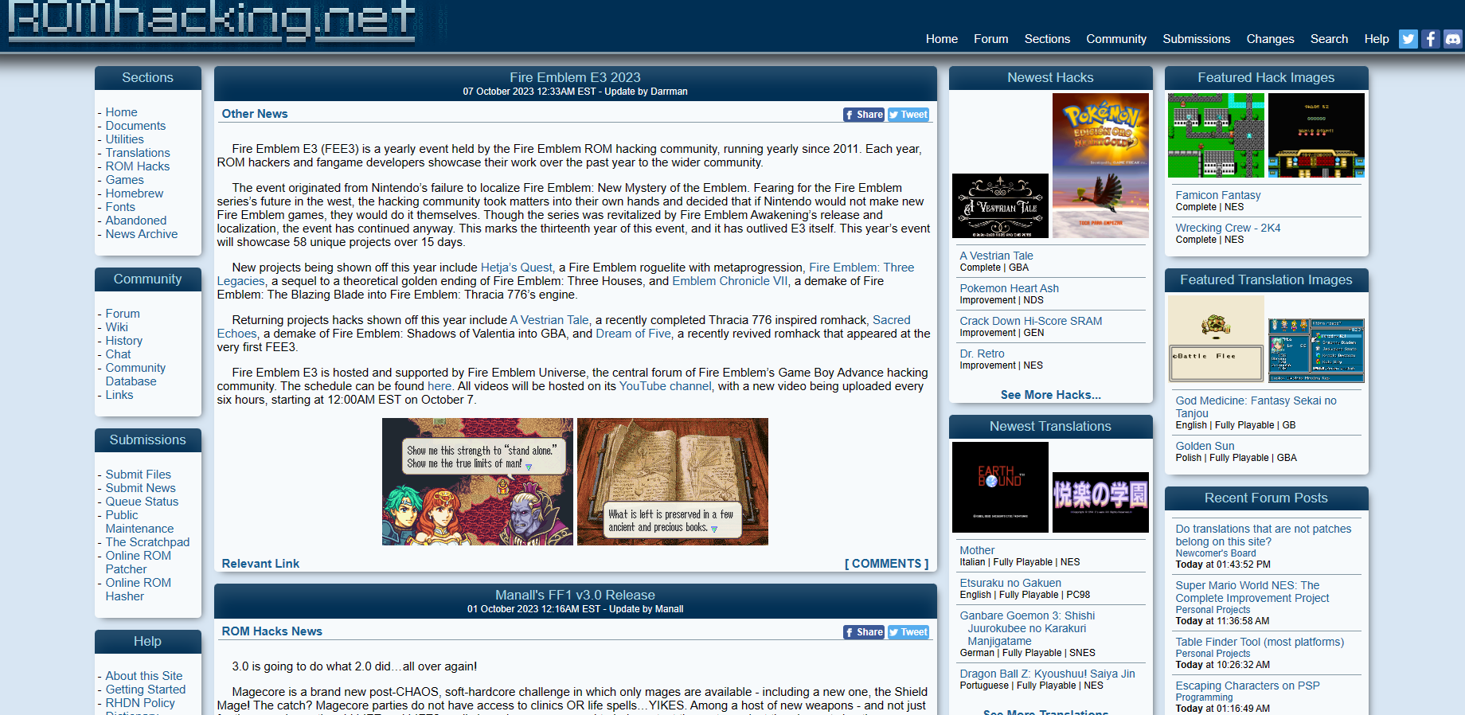The height and width of the screenshot is (715, 1465).
Task: Open See More Hacks link
Action: pos(1051,395)
